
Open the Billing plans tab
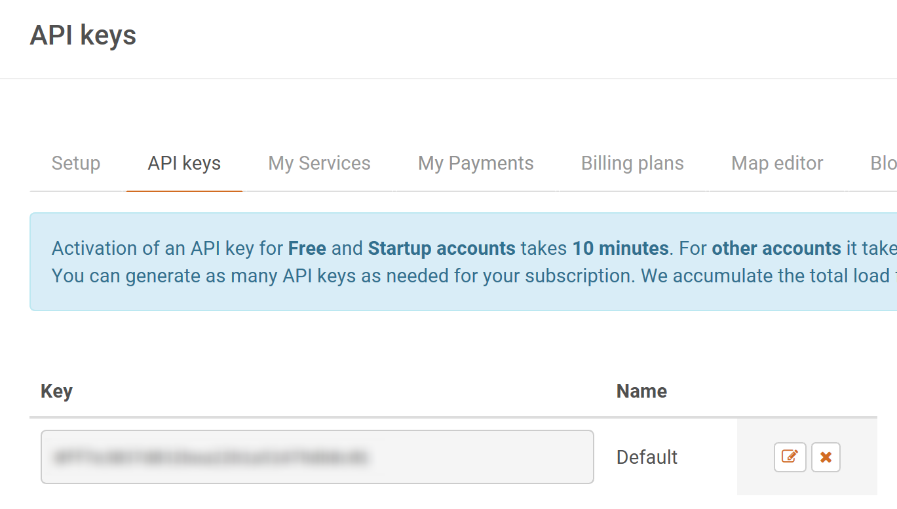[x=632, y=163]
